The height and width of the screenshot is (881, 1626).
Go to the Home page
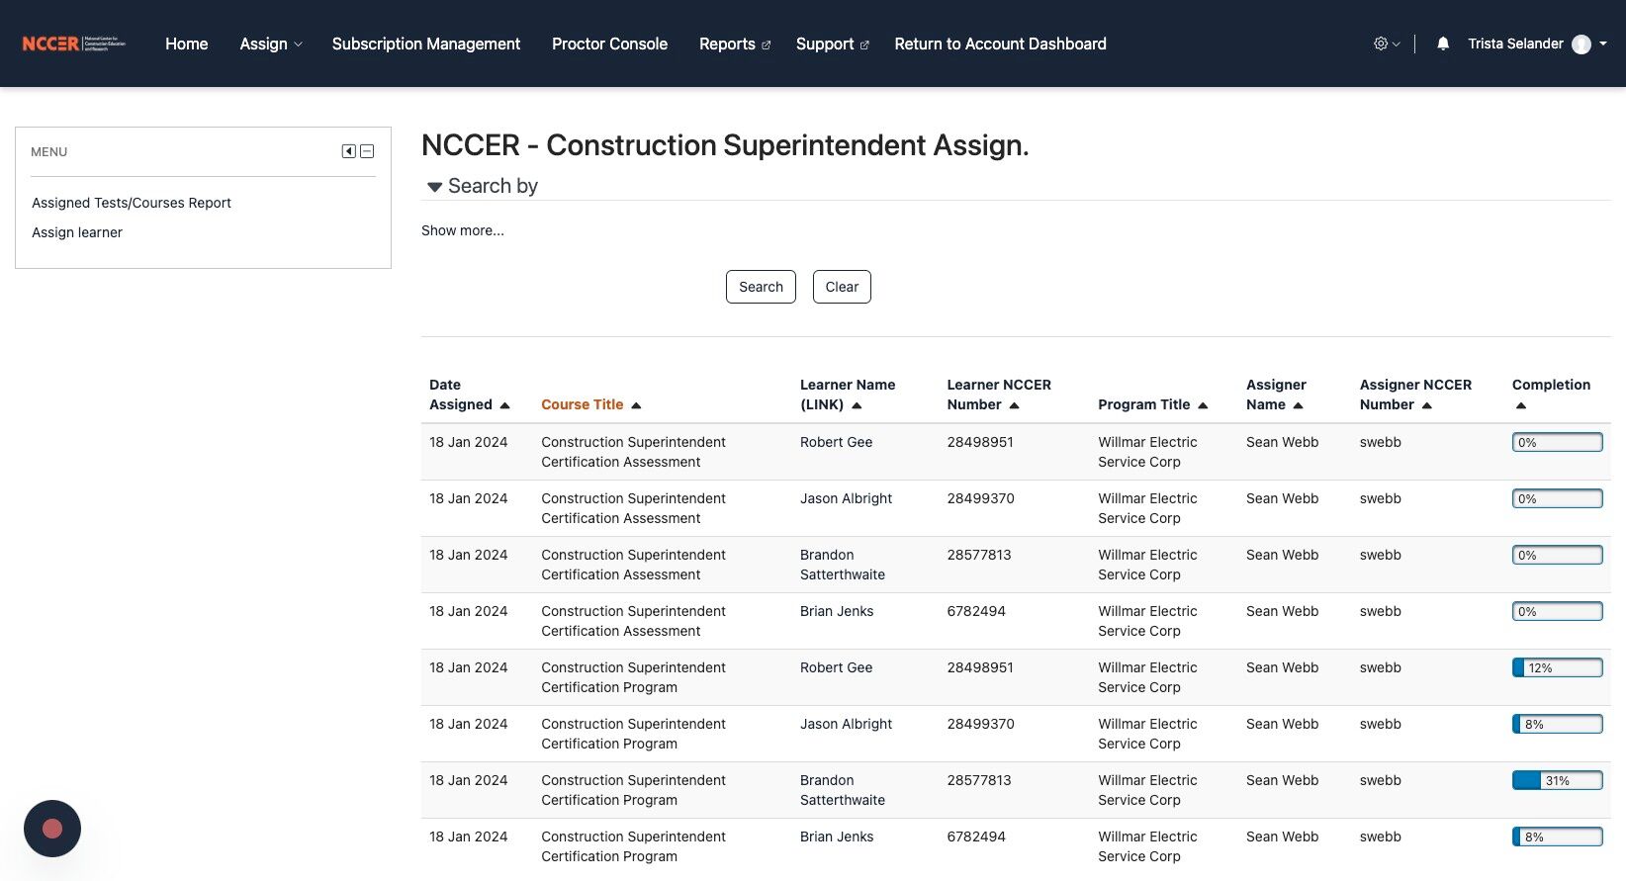186,44
